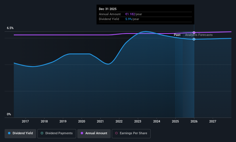Screen dimensions: 236x142
Task: Select the blue yield marker at 2026
Action: coord(194,39)
